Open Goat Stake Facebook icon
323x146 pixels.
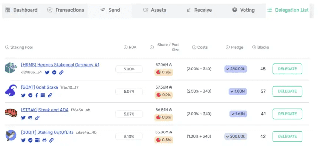point(37,95)
